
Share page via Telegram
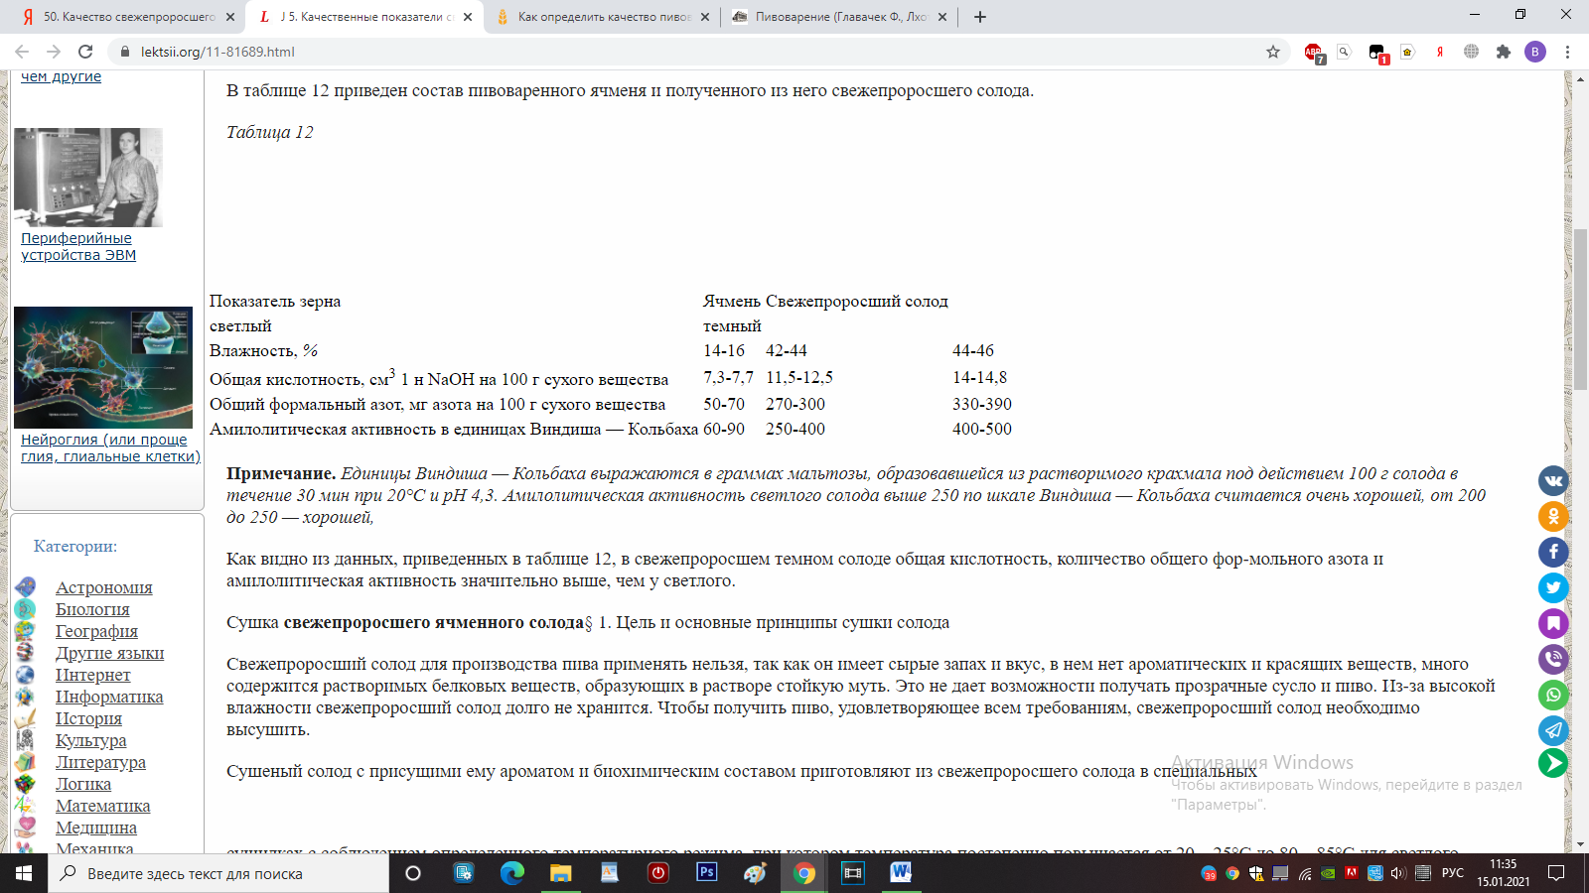pyautogui.click(x=1553, y=730)
